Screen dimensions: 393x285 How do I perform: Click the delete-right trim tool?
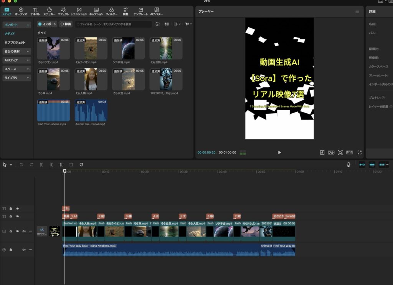point(61,165)
